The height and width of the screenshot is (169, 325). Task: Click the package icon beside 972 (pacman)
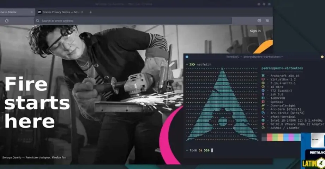point(263,91)
